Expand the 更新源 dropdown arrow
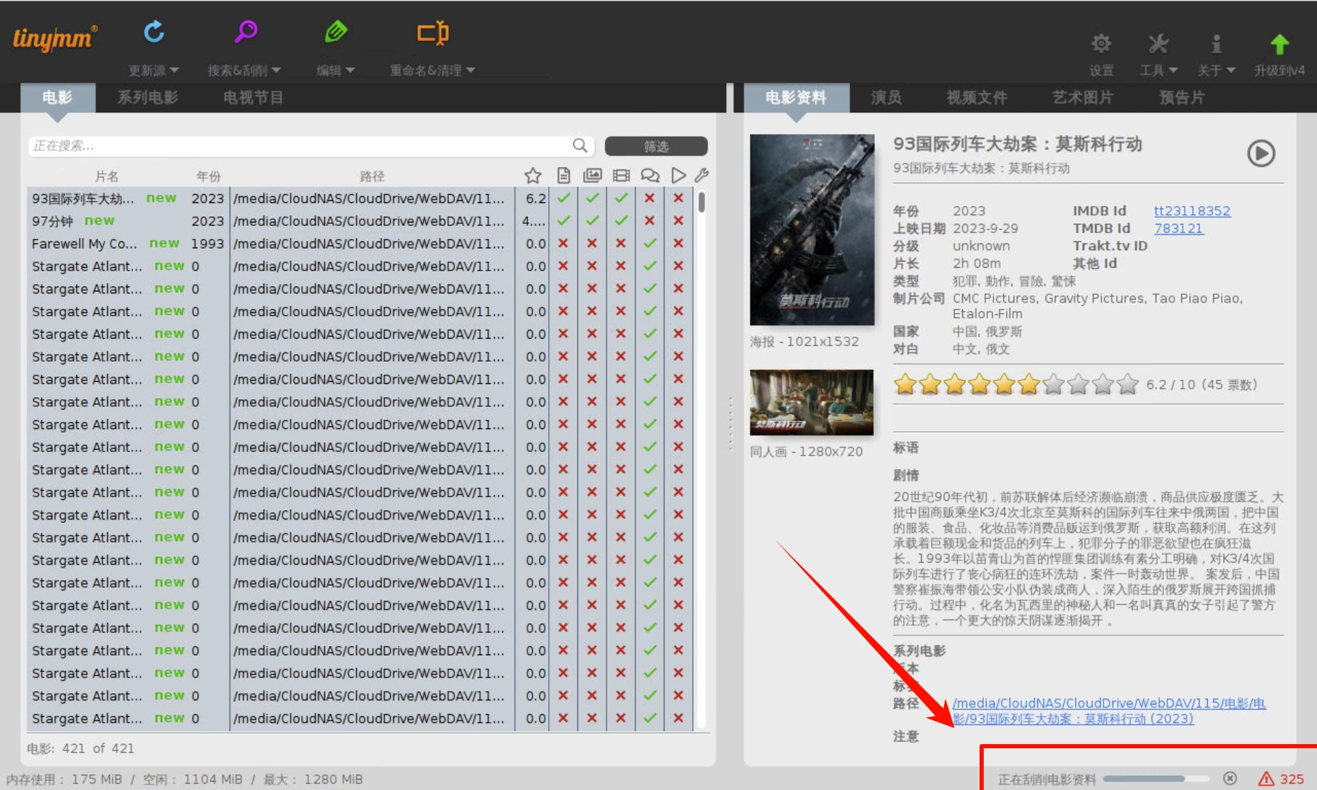This screenshot has height=790, width=1317. coord(175,70)
